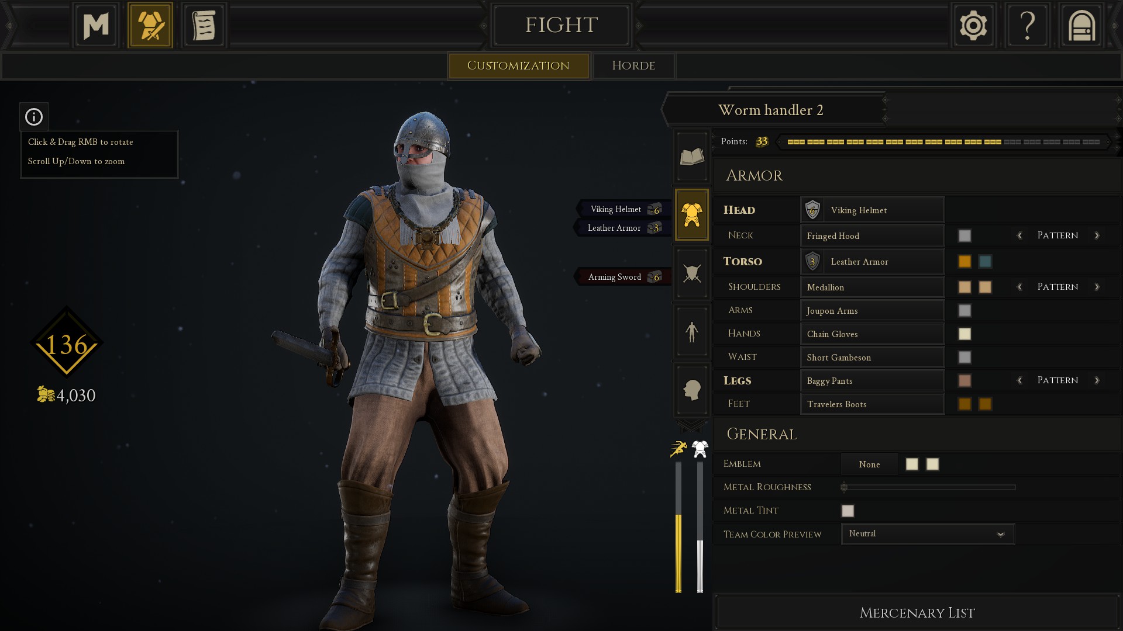Go to previous Legs pattern arrow
1123x631 pixels.
1019,380
